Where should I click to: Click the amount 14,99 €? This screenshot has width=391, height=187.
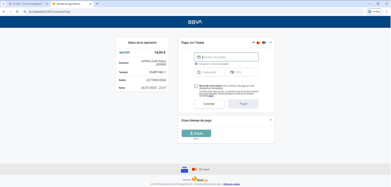pyautogui.click(x=160, y=52)
